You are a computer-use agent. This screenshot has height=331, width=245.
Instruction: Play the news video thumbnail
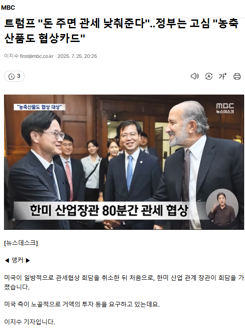pyautogui.click(x=124, y=162)
